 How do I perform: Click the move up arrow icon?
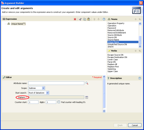tap(94, 19)
